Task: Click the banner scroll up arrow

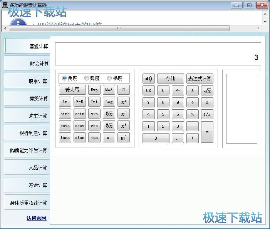Action: 265,14
